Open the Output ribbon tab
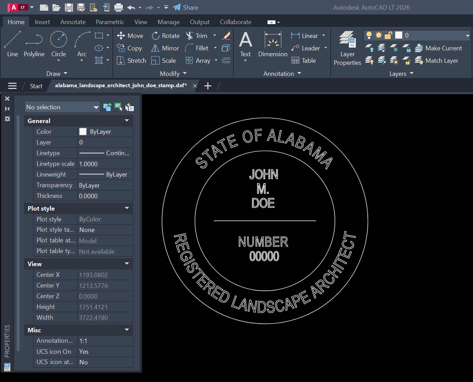 pos(200,22)
